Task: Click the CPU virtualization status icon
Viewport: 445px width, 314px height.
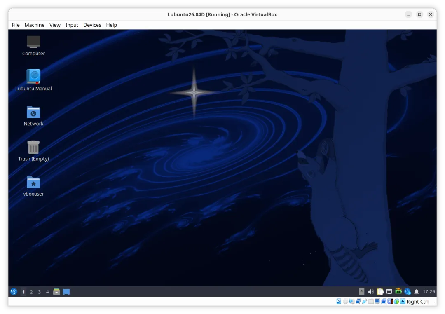Action: tap(390, 302)
